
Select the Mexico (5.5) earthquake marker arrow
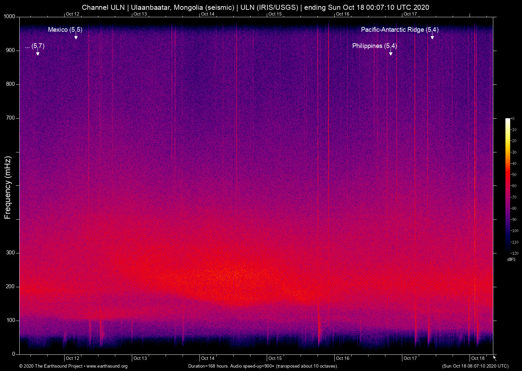click(x=76, y=37)
